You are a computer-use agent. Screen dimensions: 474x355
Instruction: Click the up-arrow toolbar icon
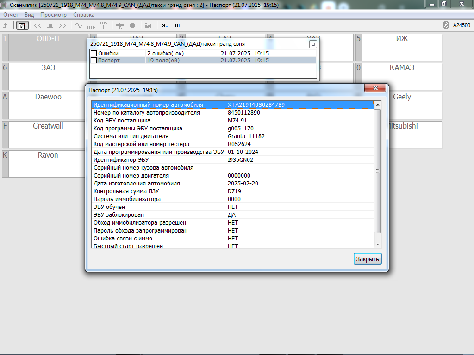click(5, 26)
